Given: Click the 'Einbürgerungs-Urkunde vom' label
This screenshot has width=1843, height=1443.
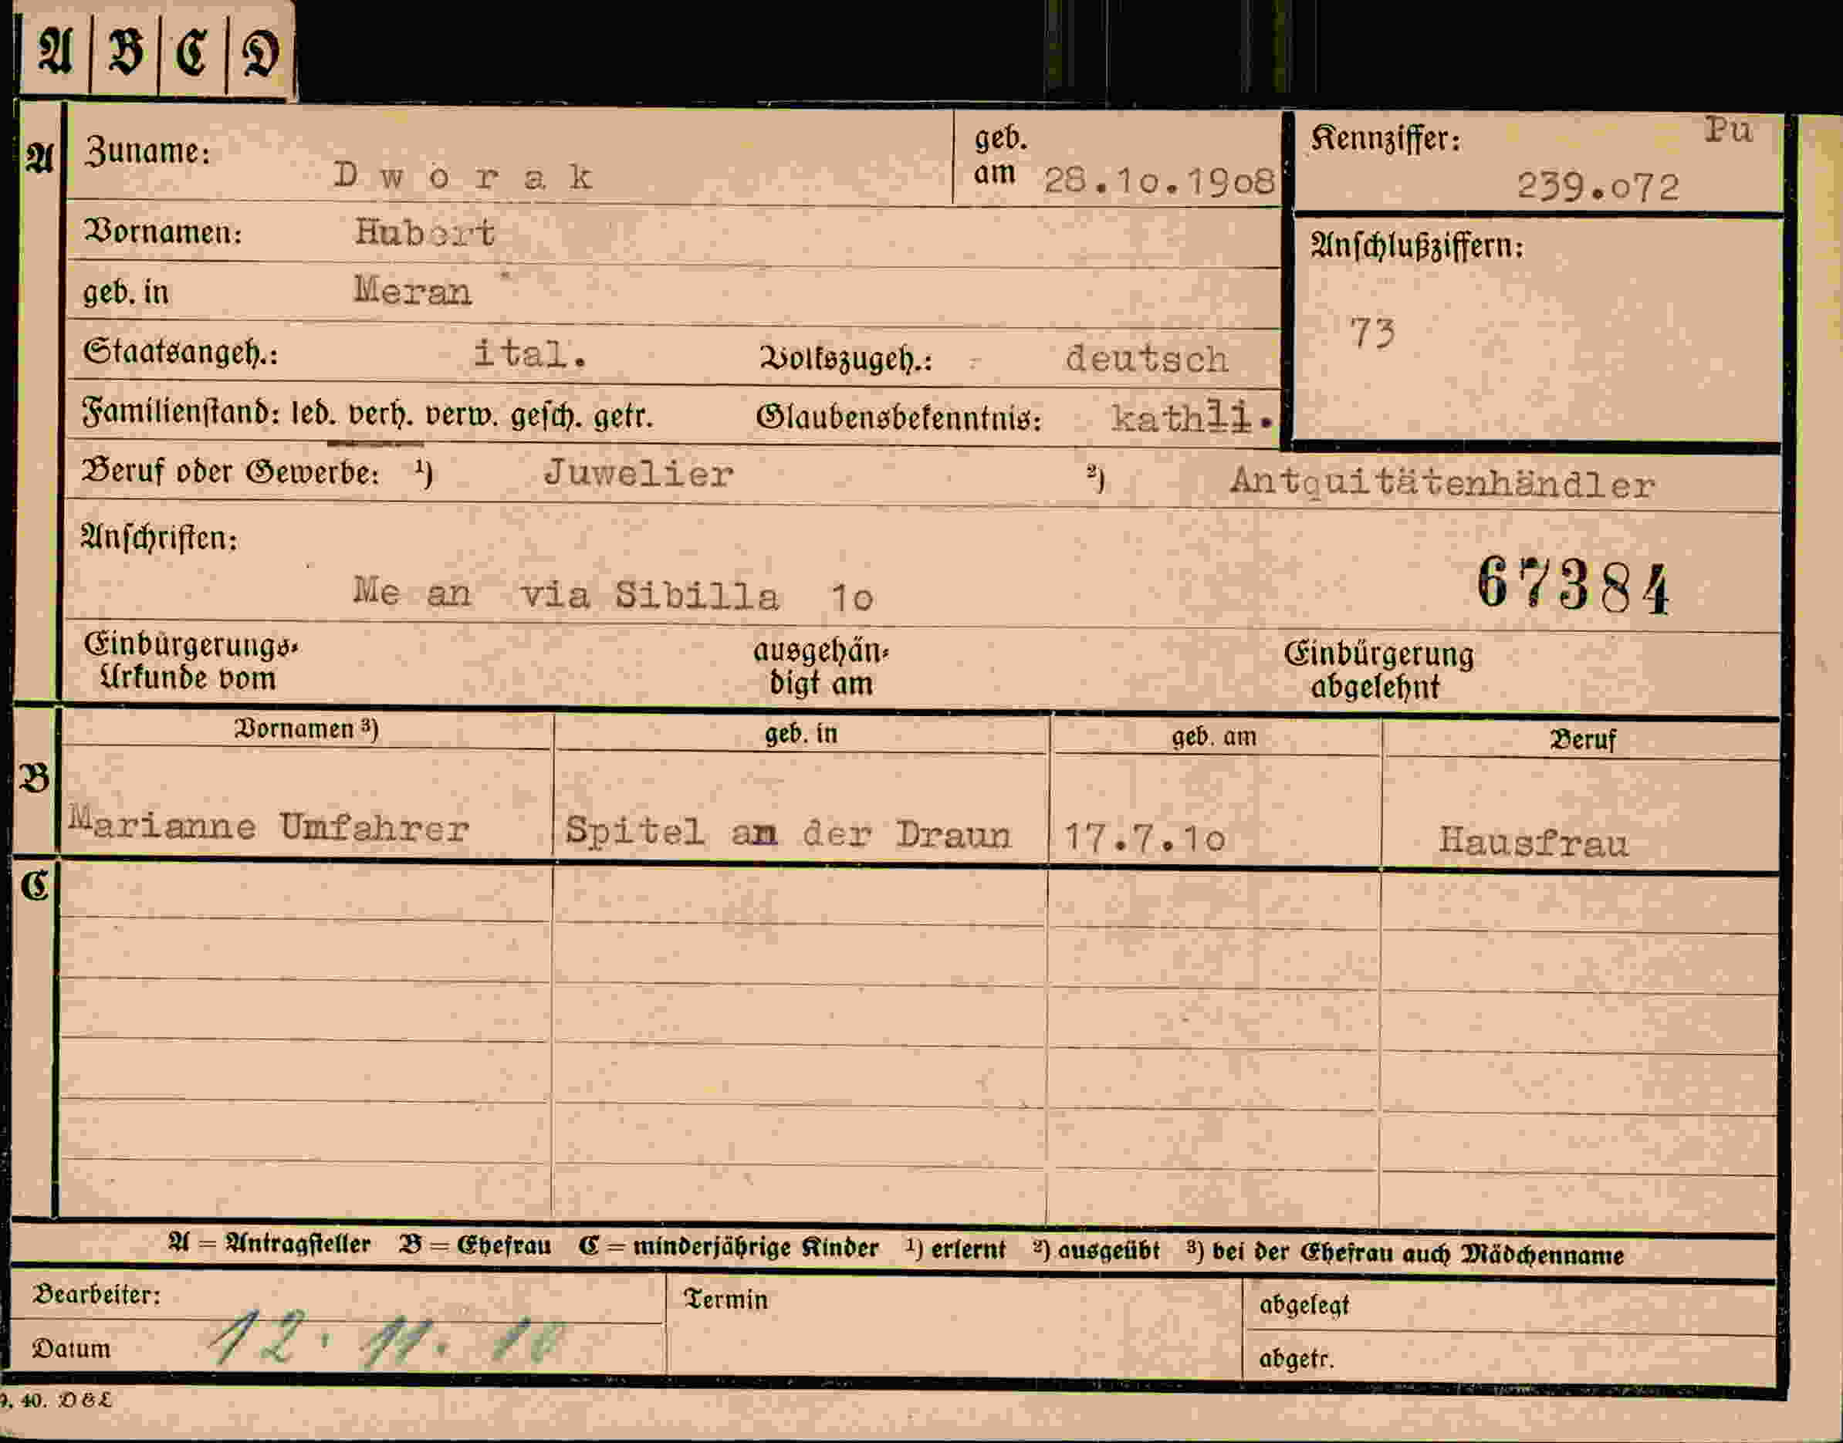Looking at the screenshot, I should [191, 661].
